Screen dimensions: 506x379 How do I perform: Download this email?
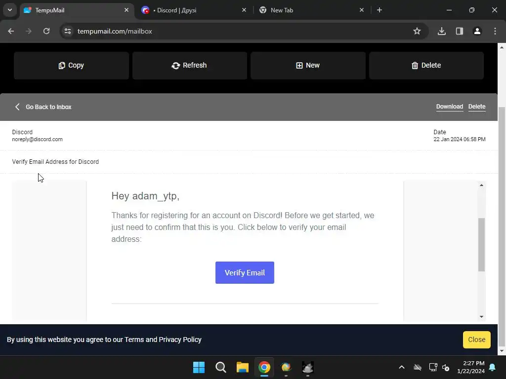click(x=450, y=107)
